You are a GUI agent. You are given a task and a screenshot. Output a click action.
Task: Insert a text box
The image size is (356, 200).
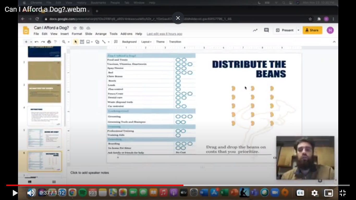tap(82, 42)
